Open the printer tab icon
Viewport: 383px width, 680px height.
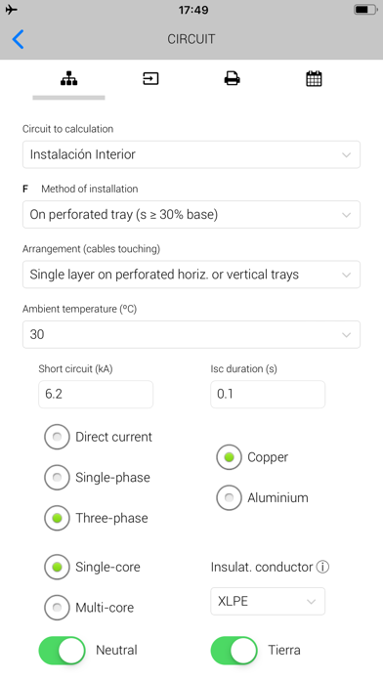[233, 78]
